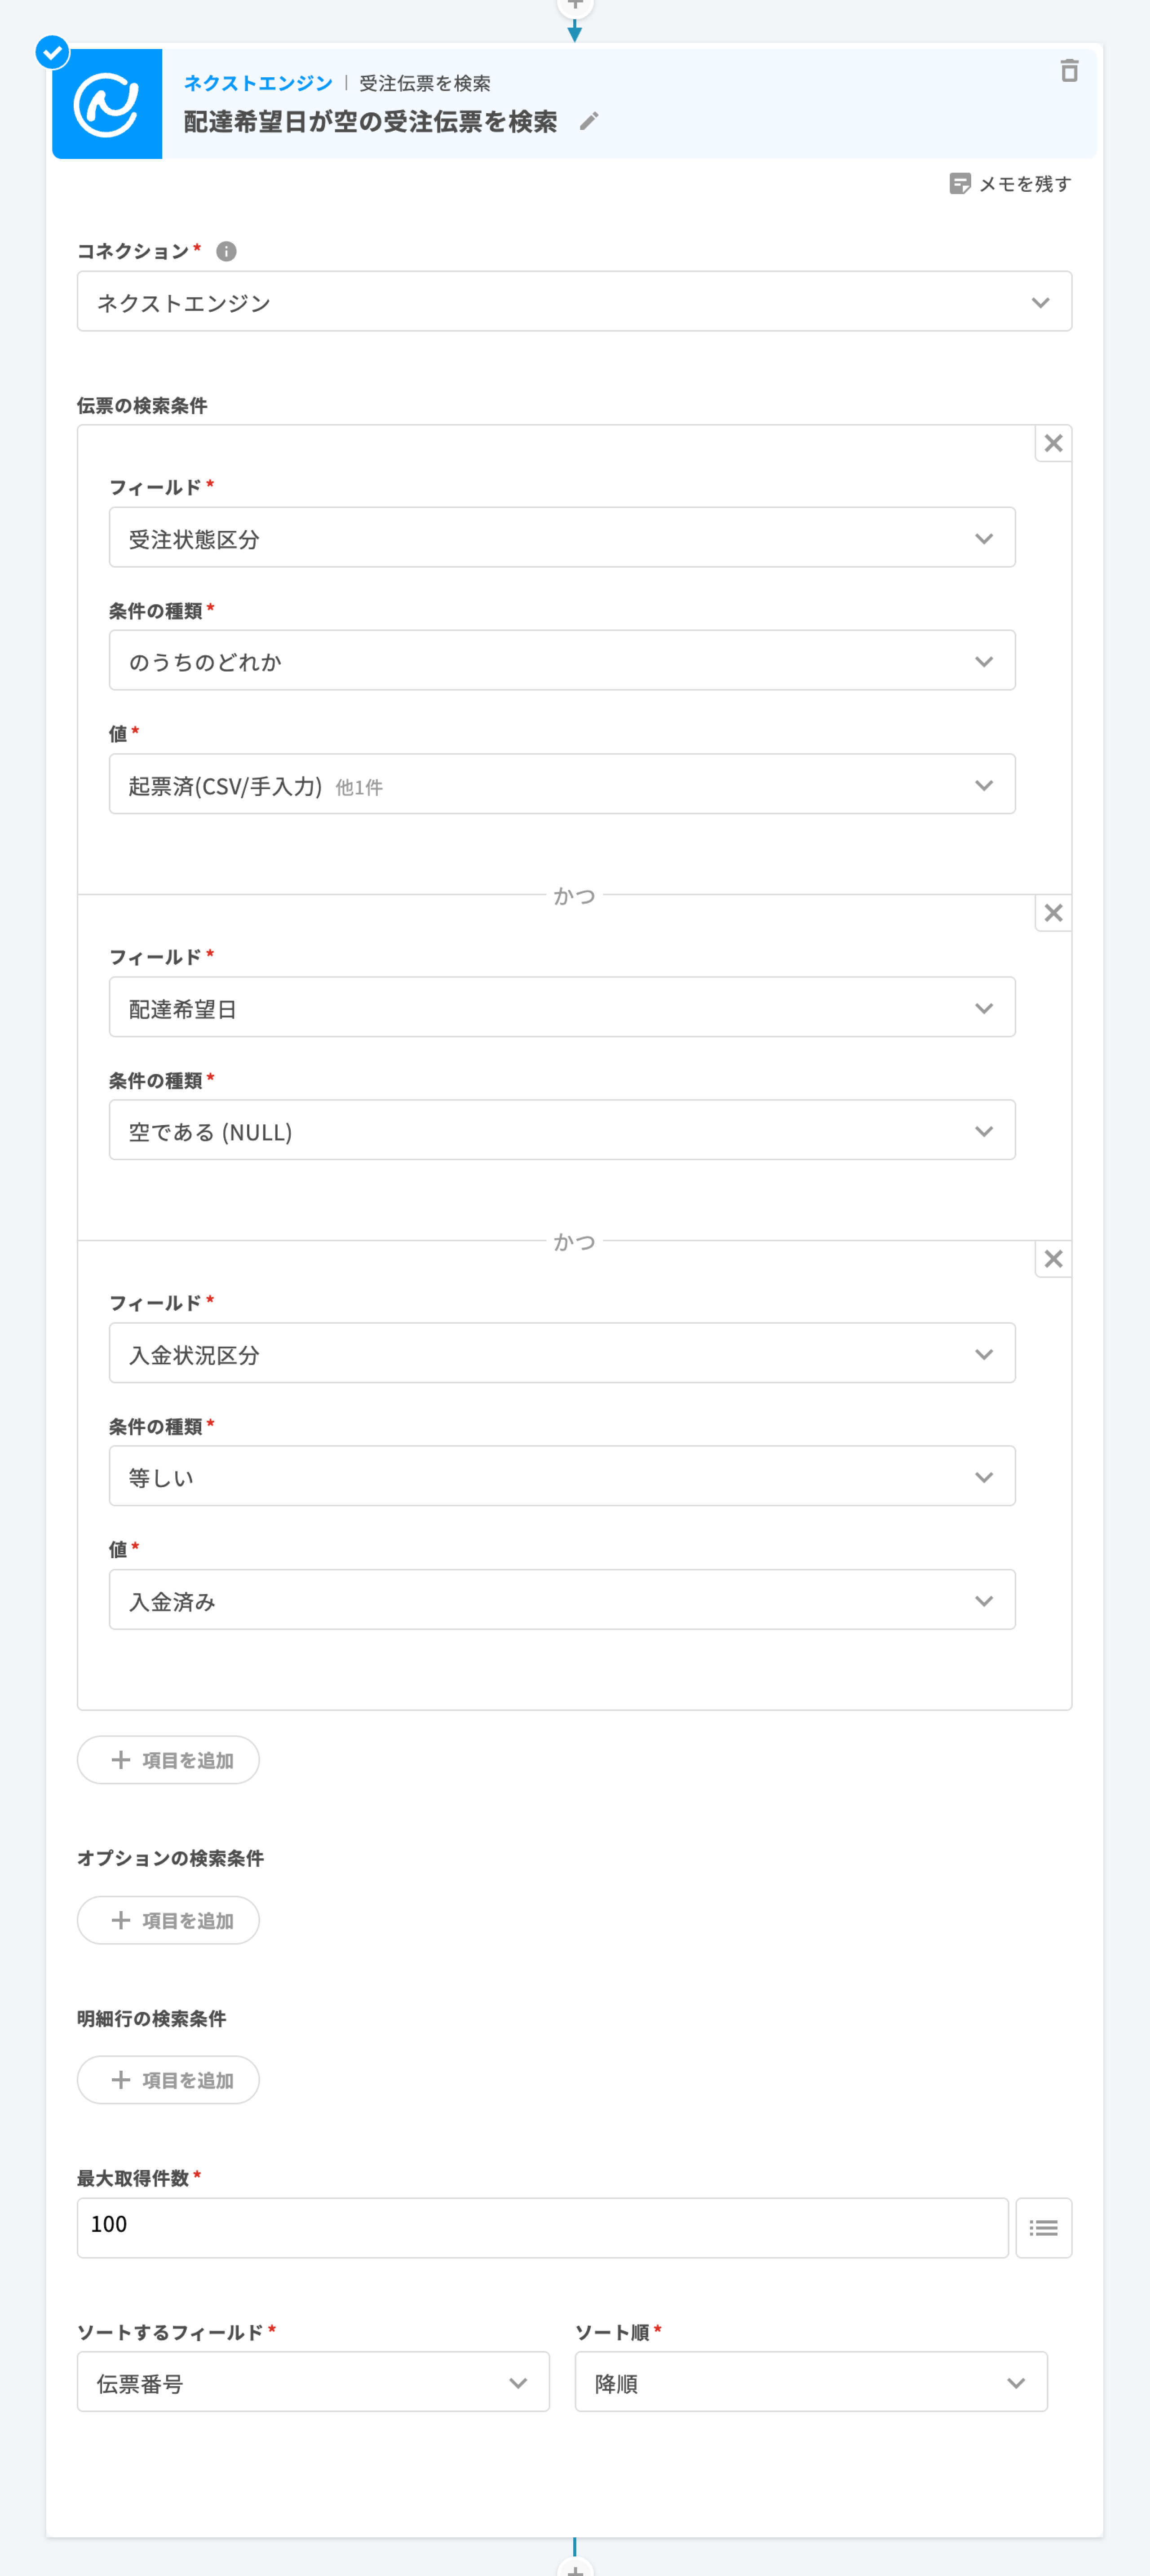This screenshot has height=2576, width=1150.
Task: Open the 降順 sort order dropdown
Action: tap(810, 2382)
